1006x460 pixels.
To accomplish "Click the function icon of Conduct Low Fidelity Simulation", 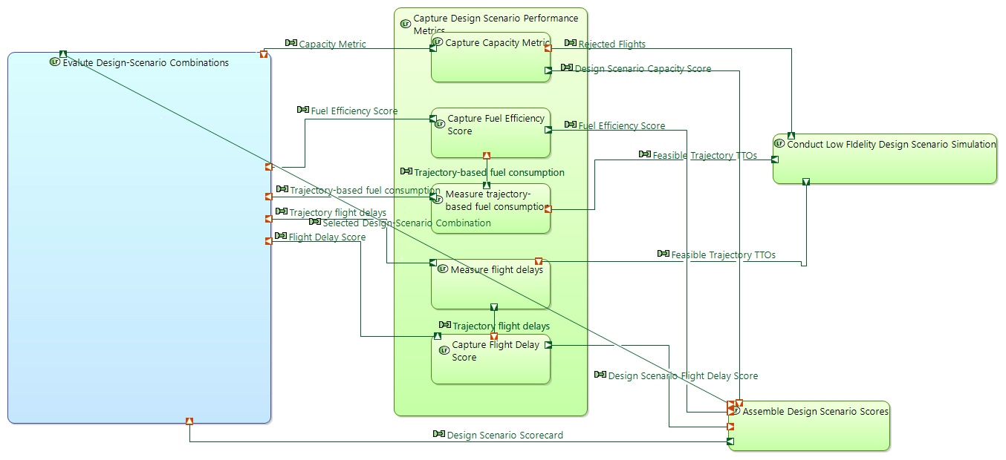I will (x=779, y=143).
